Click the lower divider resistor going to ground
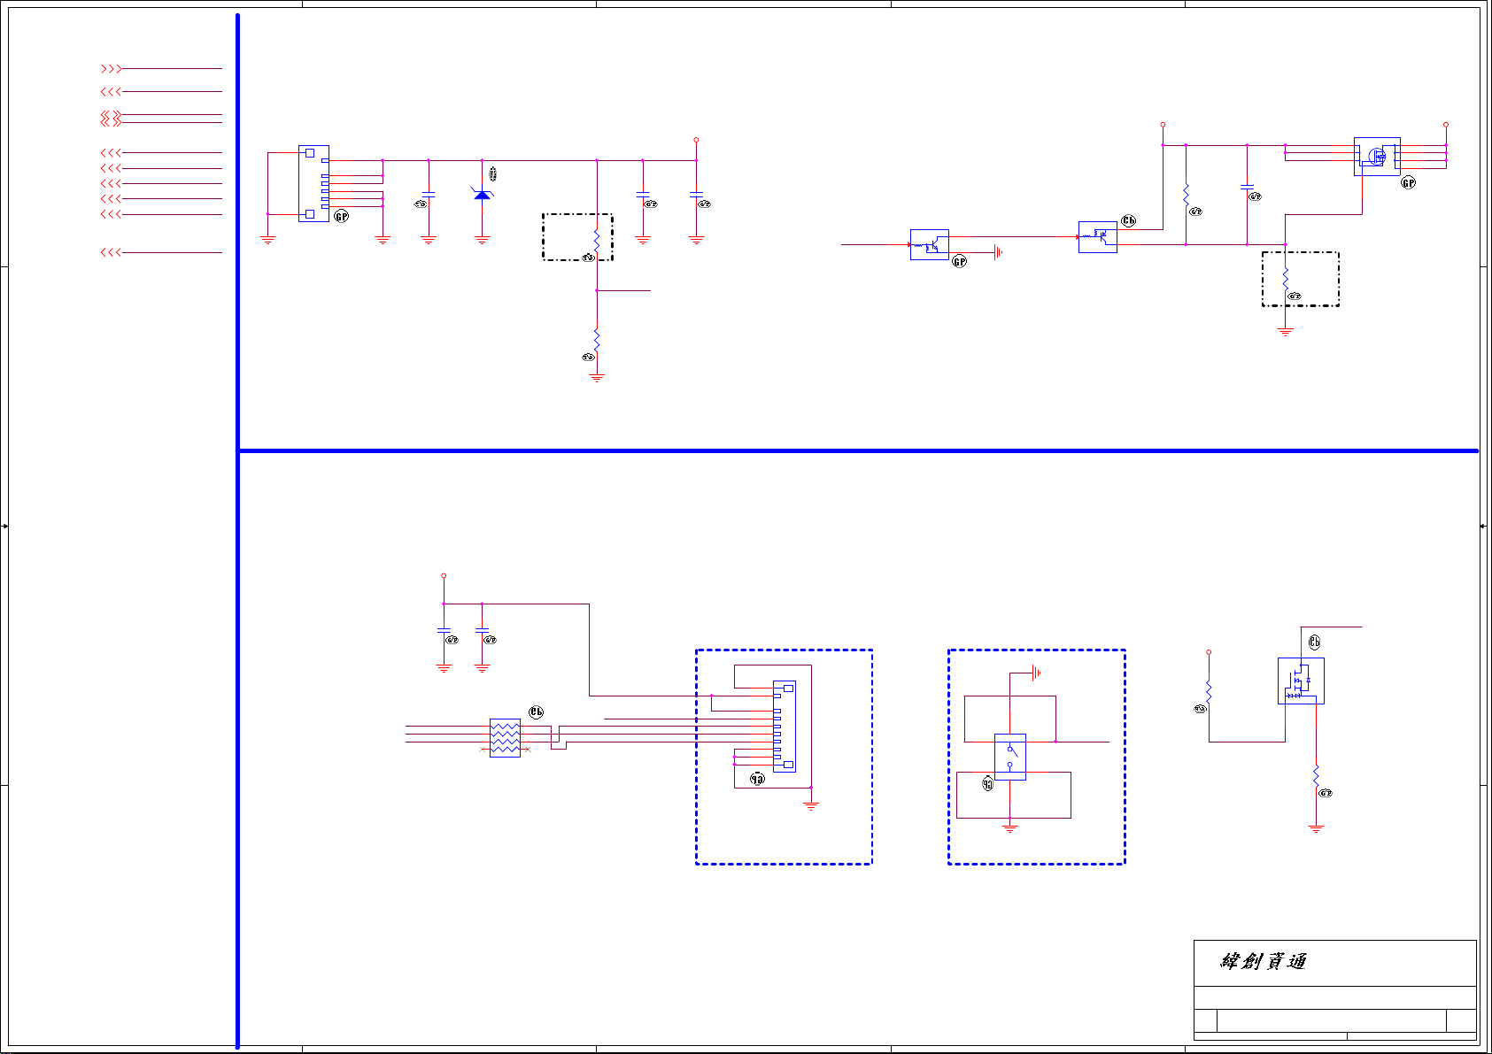 coord(597,340)
